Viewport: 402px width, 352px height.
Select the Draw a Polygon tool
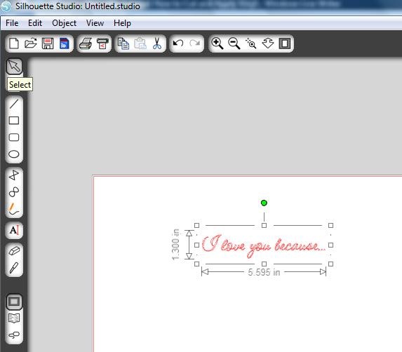click(x=14, y=175)
